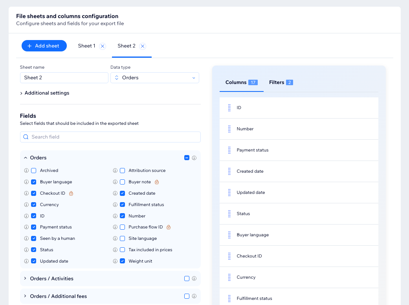Image resolution: width=409 pixels, height=305 pixels.
Task: Click drag handle for Status column
Action: tap(229, 214)
